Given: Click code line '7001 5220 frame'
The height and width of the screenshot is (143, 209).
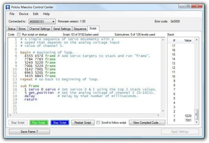Looking at the screenshot, I should pyautogui.click(x=40, y=66).
